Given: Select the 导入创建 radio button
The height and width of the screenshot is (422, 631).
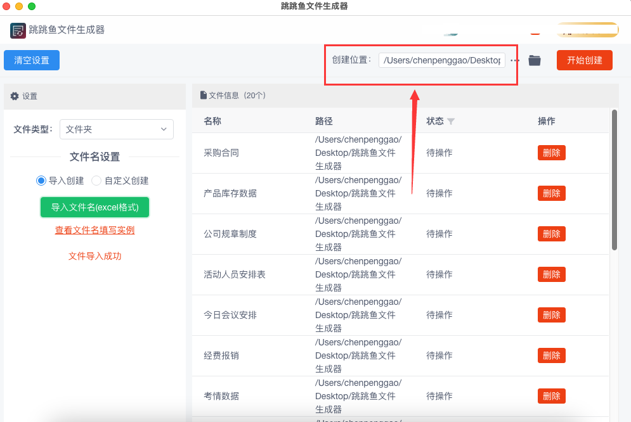Looking at the screenshot, I should point(41,181).
